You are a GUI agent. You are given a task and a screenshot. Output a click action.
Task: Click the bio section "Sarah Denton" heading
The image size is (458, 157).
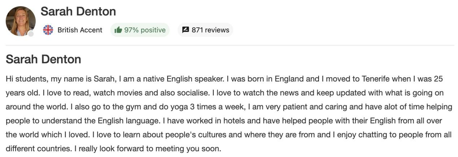click(43, 59)
